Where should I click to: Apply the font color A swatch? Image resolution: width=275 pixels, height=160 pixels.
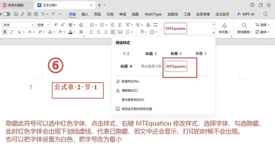pos(71,32)
